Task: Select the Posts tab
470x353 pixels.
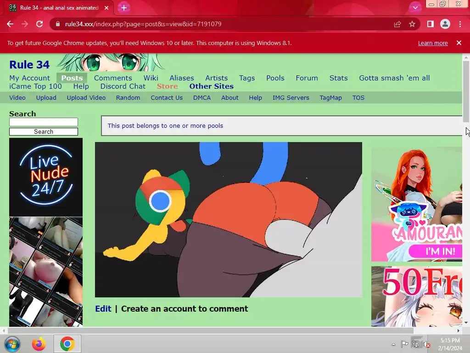Action: point(72,78)
